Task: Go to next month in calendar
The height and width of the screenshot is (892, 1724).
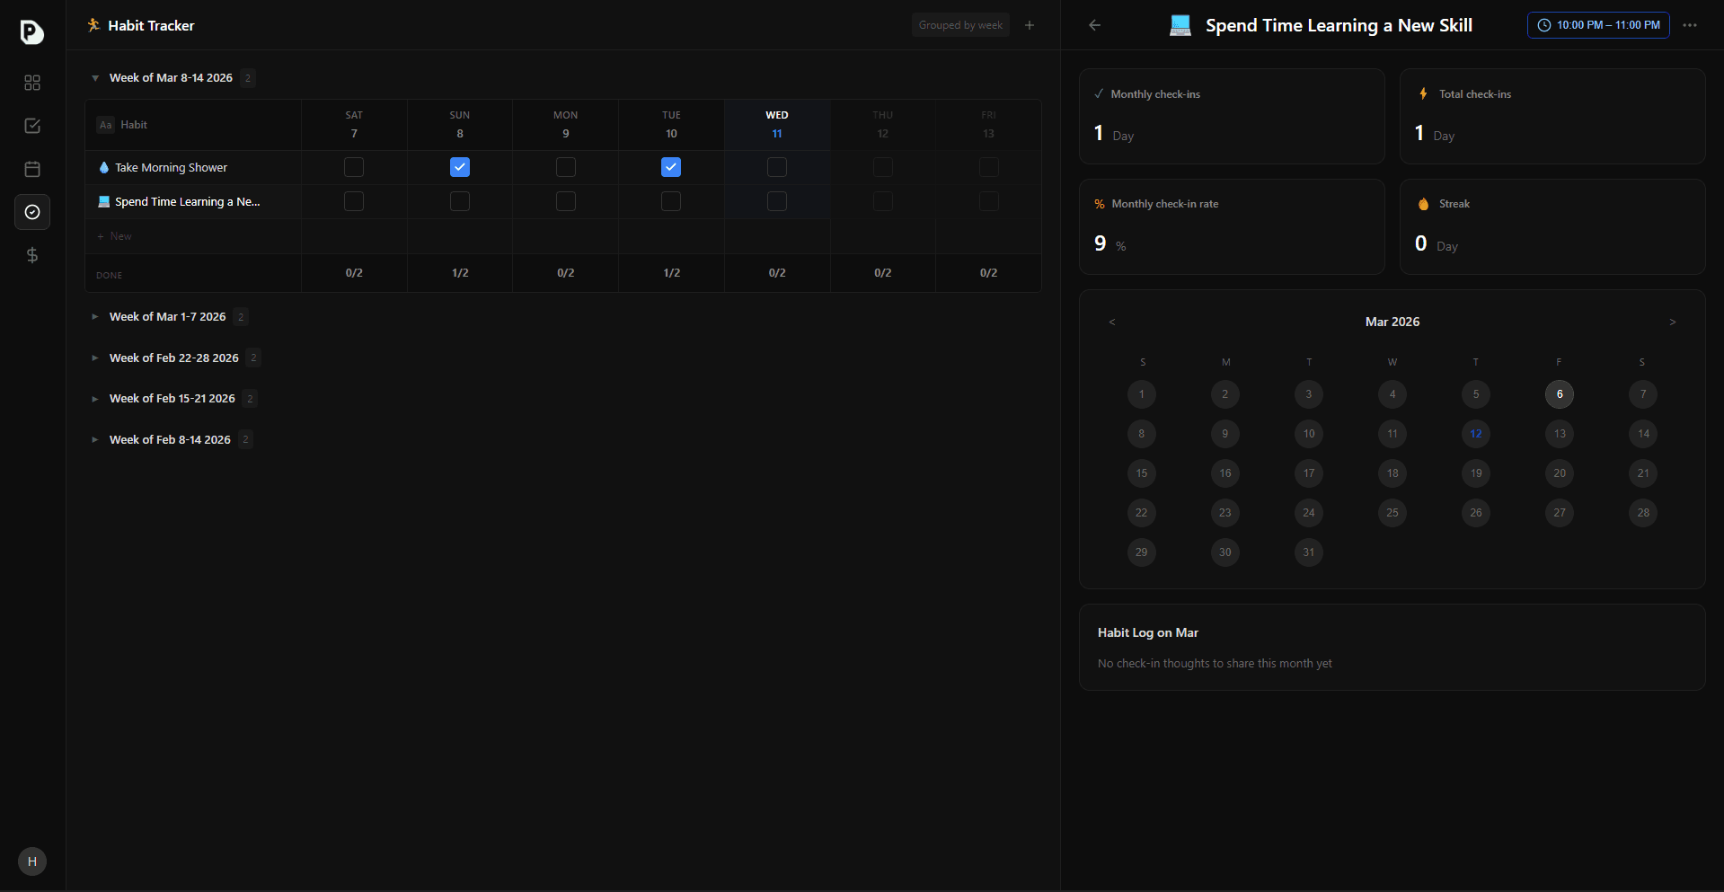Action: coord(1672,322)
